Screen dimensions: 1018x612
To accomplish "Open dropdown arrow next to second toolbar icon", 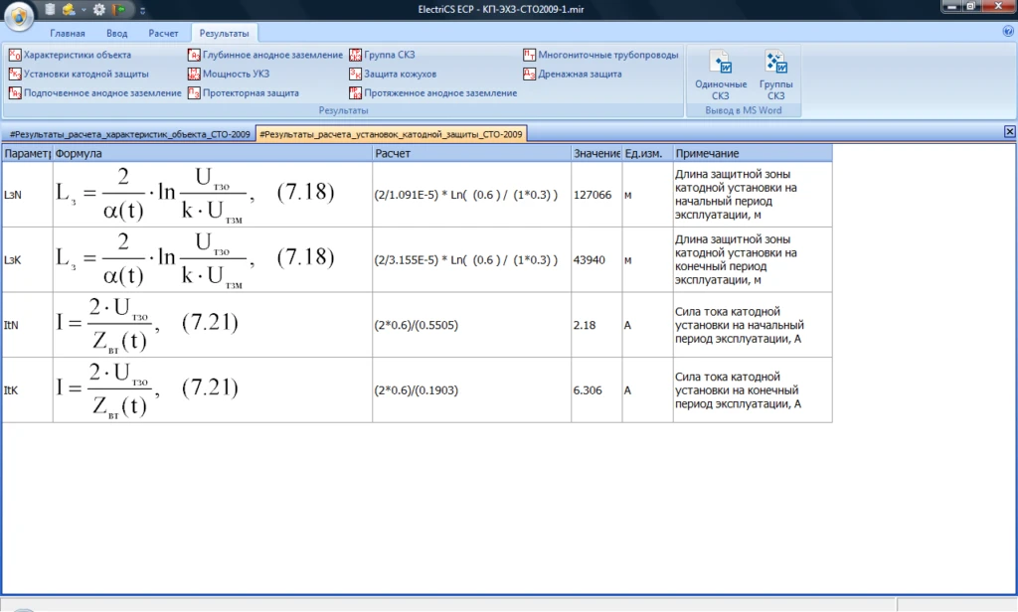I will click(x=84, y=10).
